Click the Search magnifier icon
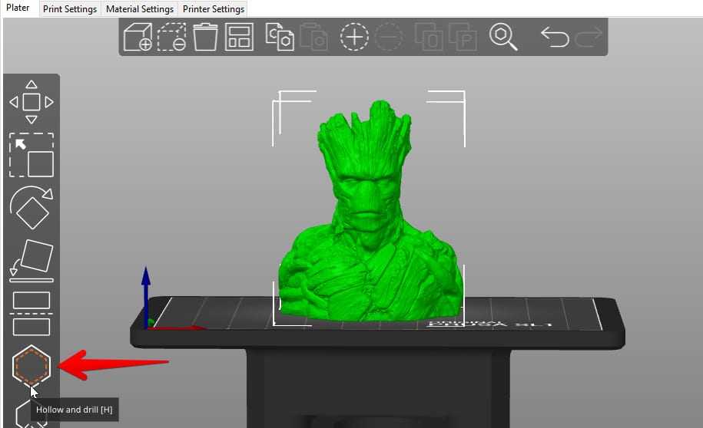703x428 pixels. [503, 37]
